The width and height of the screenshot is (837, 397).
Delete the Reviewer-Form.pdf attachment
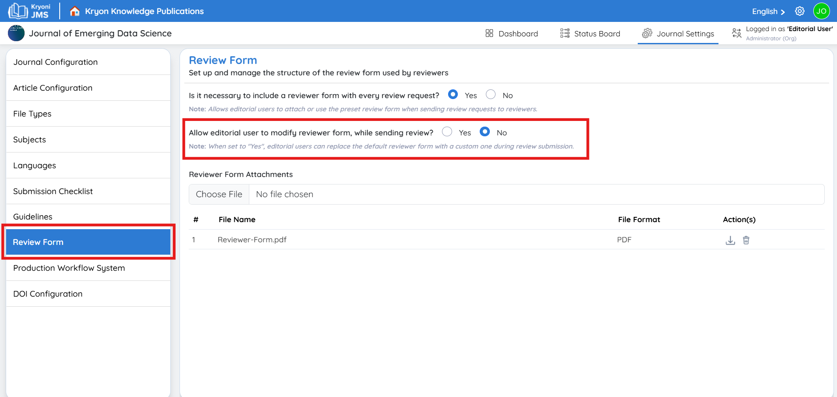click(x=746, y=240)
